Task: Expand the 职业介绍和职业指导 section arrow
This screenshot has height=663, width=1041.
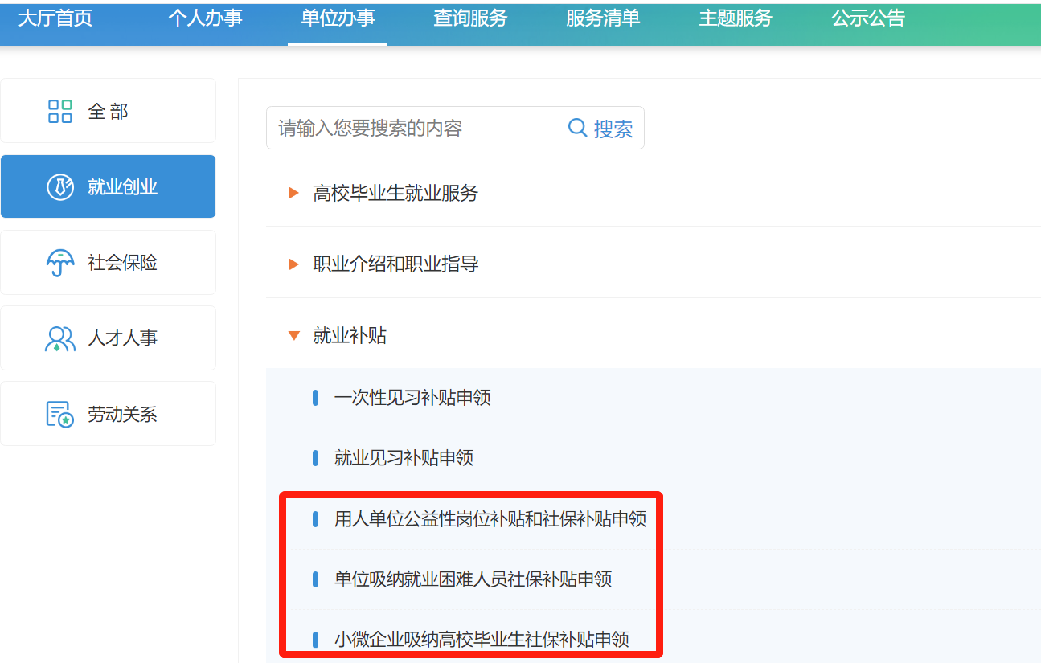Action: [x=293, y=264]
